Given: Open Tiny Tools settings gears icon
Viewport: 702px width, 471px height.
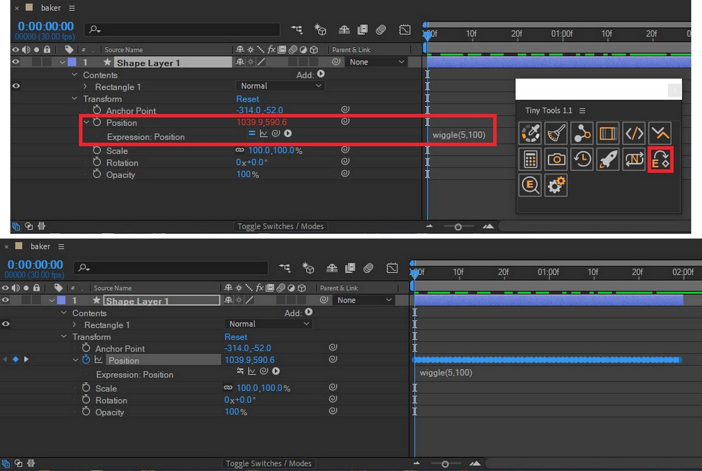Looking at the screenshot, I should click(x=556, y=185).
